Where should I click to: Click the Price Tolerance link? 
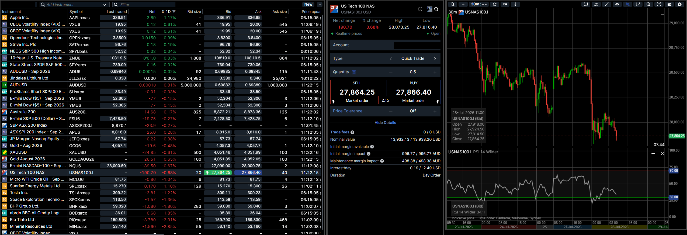click(348, 111)
